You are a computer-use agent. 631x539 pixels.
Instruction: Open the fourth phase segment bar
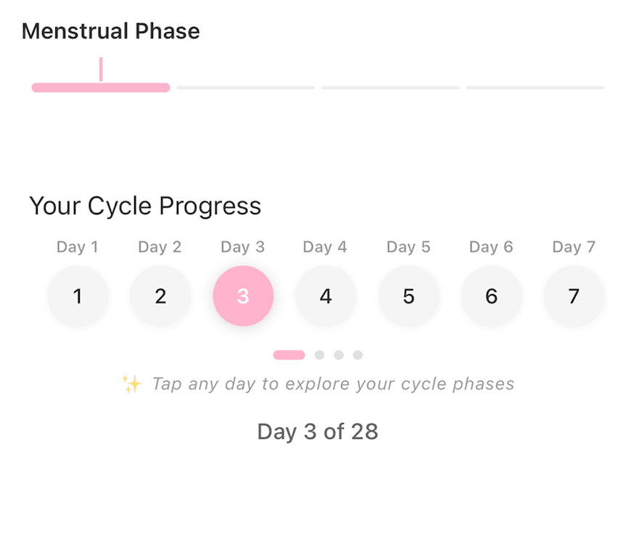pyautogui.click(x=535, y=87)
